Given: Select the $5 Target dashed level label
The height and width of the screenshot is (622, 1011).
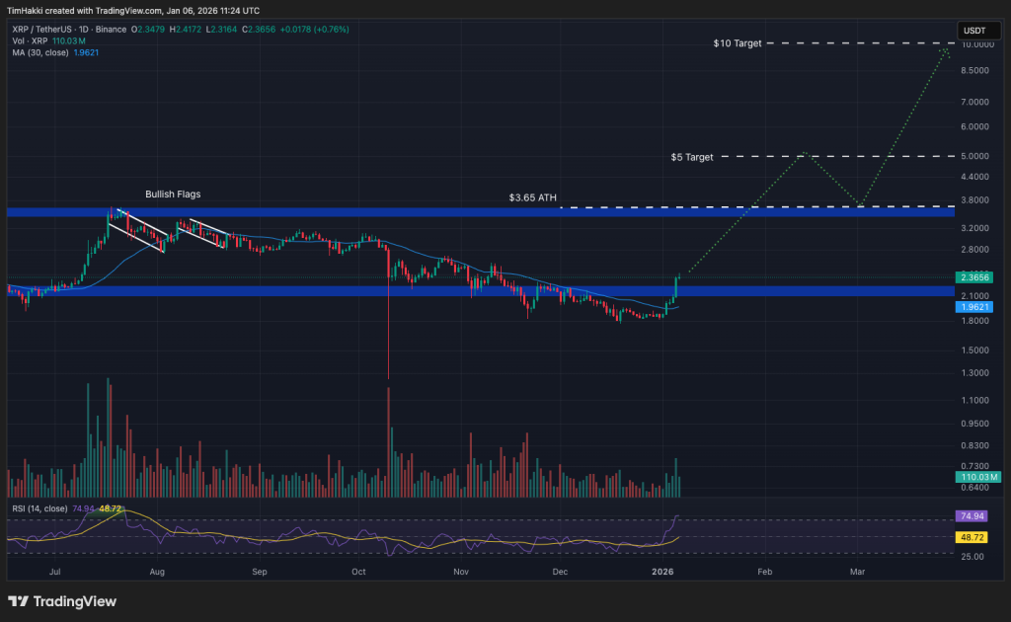Looking at the screenshot, I should tap(691, 157).
